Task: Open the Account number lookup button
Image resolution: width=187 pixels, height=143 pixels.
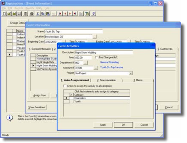Action: (x=96, y=68)
